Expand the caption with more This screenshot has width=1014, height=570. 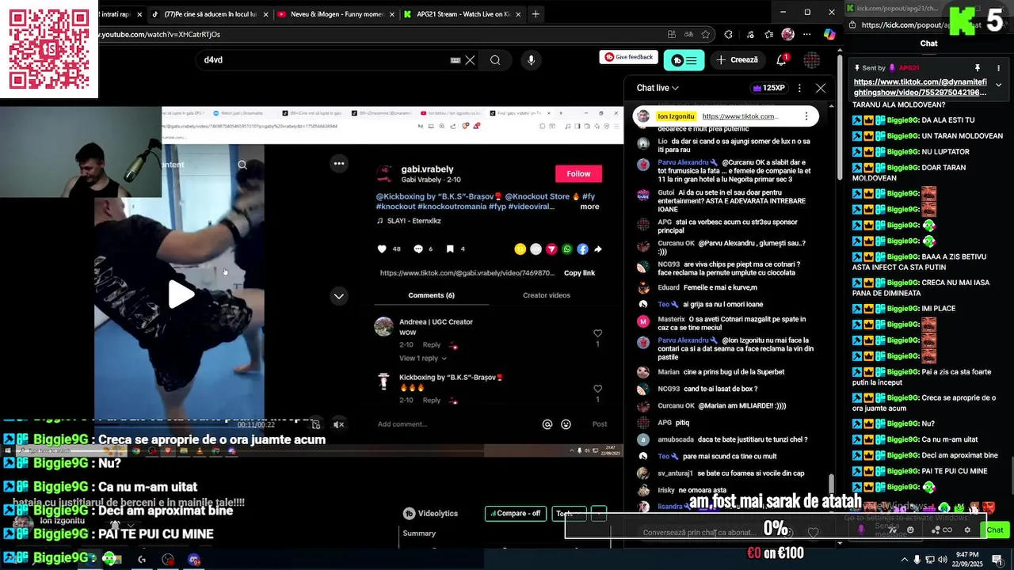click(589, 207)
